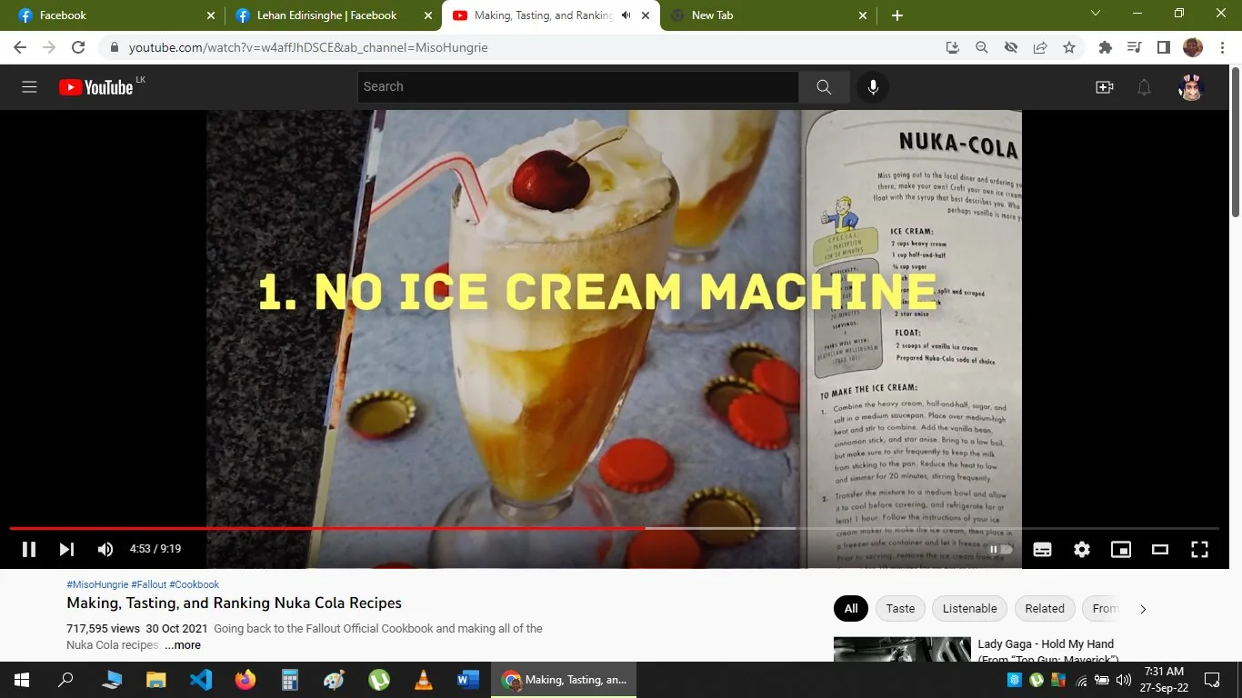Expand the description with ...more
This screenshot has height=698, width=1242.
point(183,645)
